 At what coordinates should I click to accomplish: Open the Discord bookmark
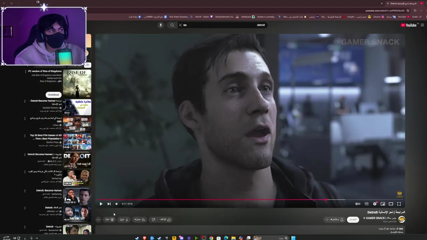378,17
